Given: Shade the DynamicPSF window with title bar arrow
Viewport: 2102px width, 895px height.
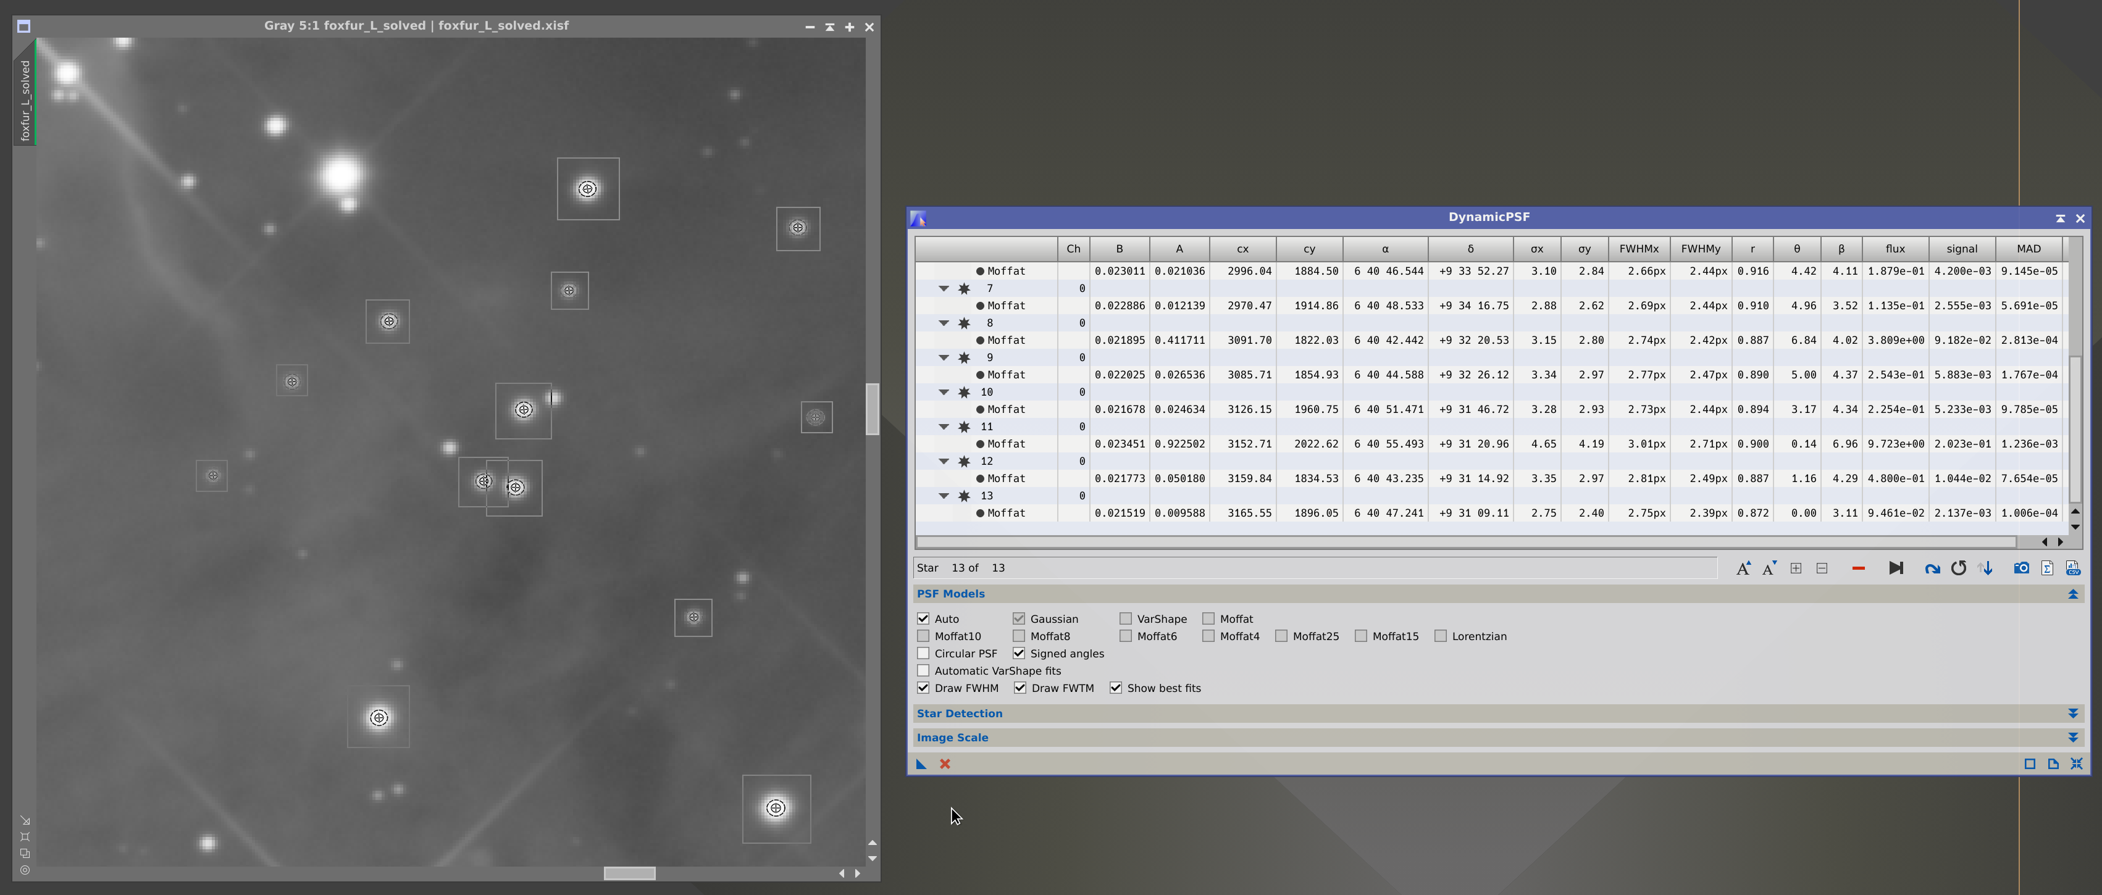Looking at the screenshot, I should click(2061, 218).
